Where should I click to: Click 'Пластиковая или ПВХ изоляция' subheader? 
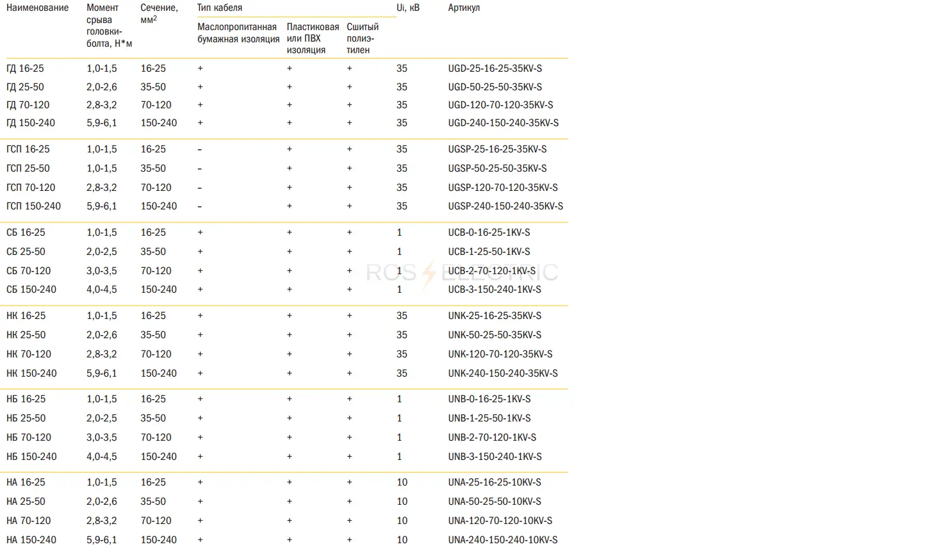[x=313, y=38]
